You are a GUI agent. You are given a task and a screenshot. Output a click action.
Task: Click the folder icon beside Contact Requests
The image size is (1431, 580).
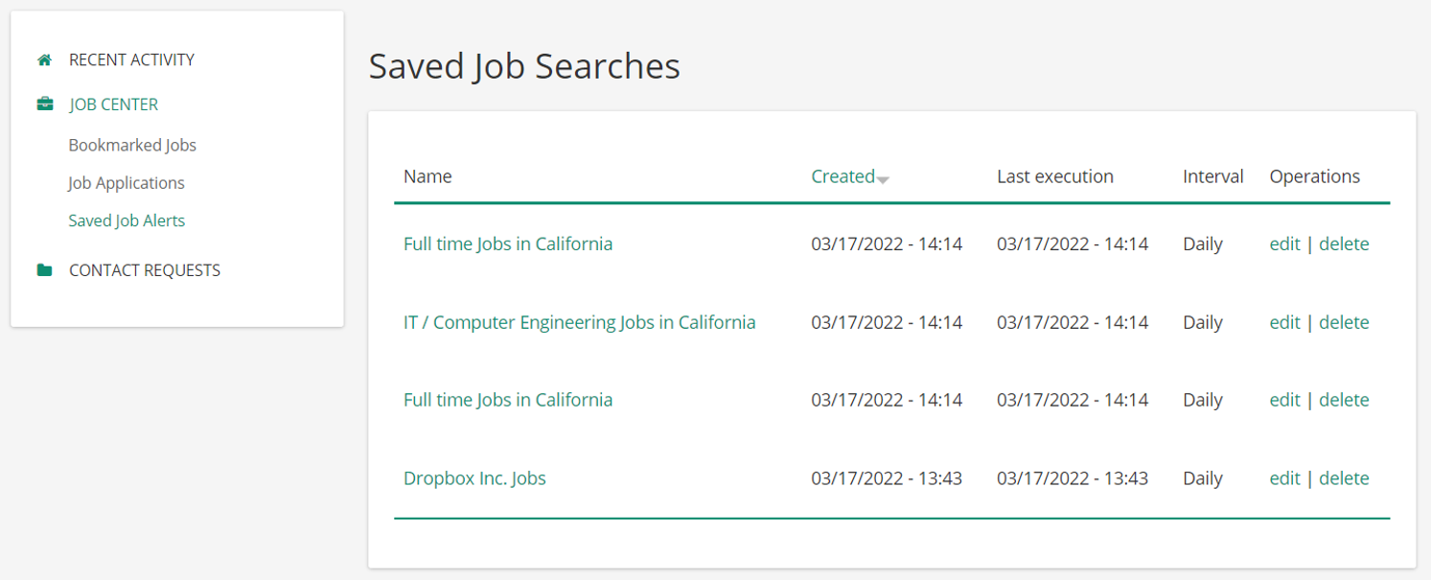coord(43,269)
